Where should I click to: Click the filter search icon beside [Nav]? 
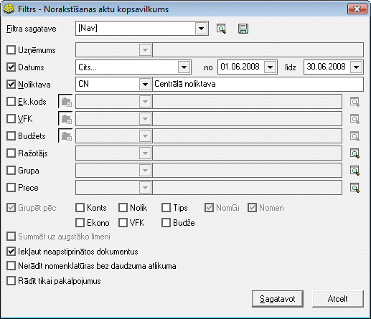click(221, 29)
